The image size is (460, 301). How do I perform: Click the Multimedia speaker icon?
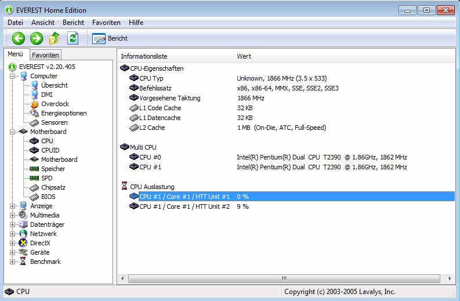coord(23,215)
